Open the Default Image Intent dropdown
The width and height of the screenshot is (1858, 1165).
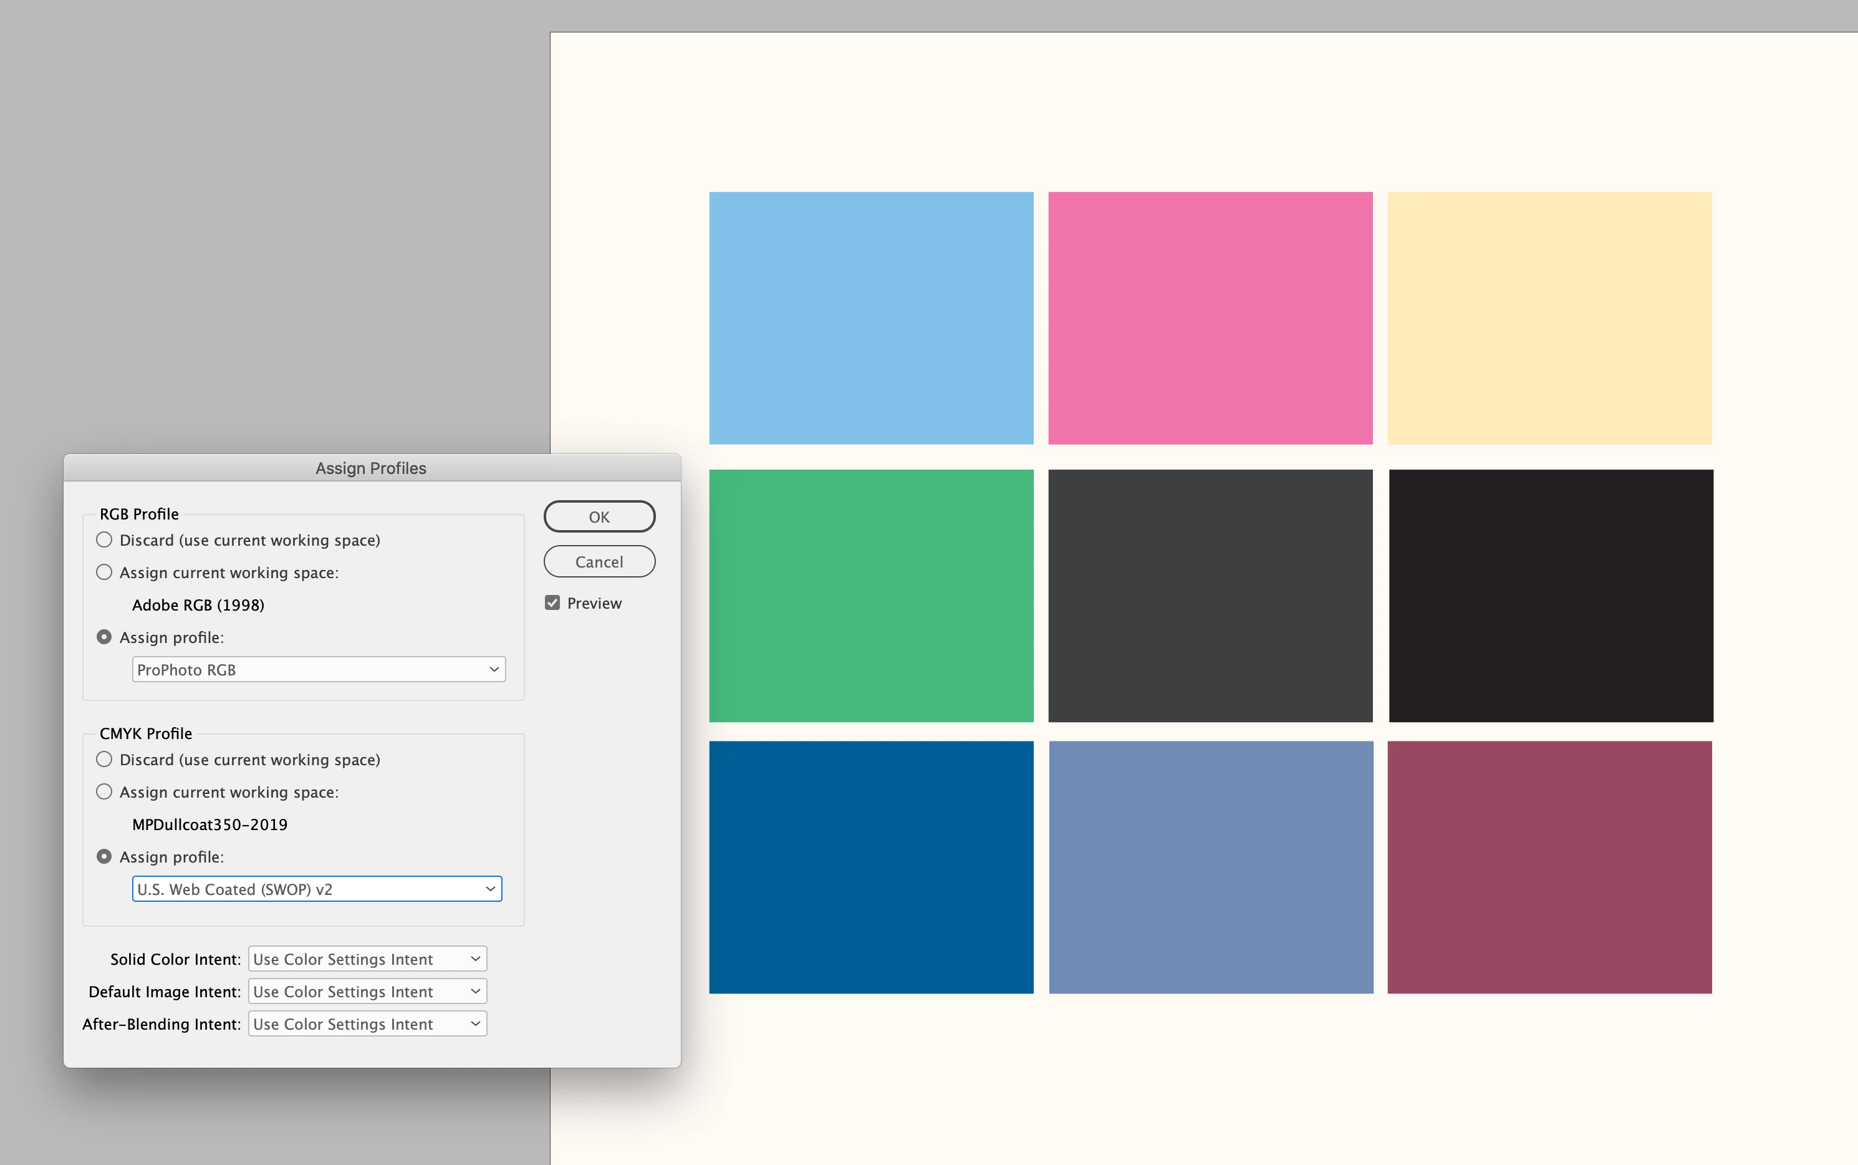click(x=367, y=992)
